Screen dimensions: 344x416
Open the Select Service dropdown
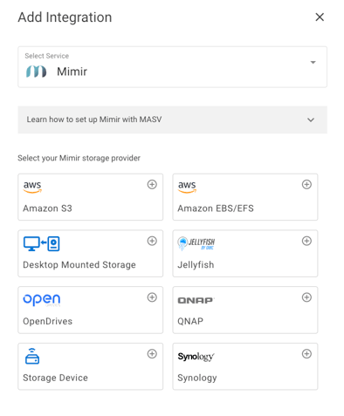coord(172,67)
